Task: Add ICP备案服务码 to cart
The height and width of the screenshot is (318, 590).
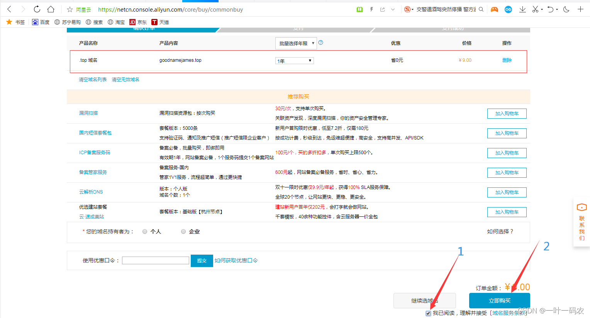Action: pyautogui.click(x=507, y=153)
